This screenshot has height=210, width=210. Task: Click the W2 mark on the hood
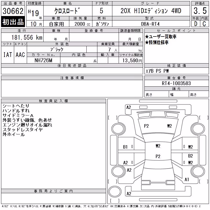(x=170, y=126)
